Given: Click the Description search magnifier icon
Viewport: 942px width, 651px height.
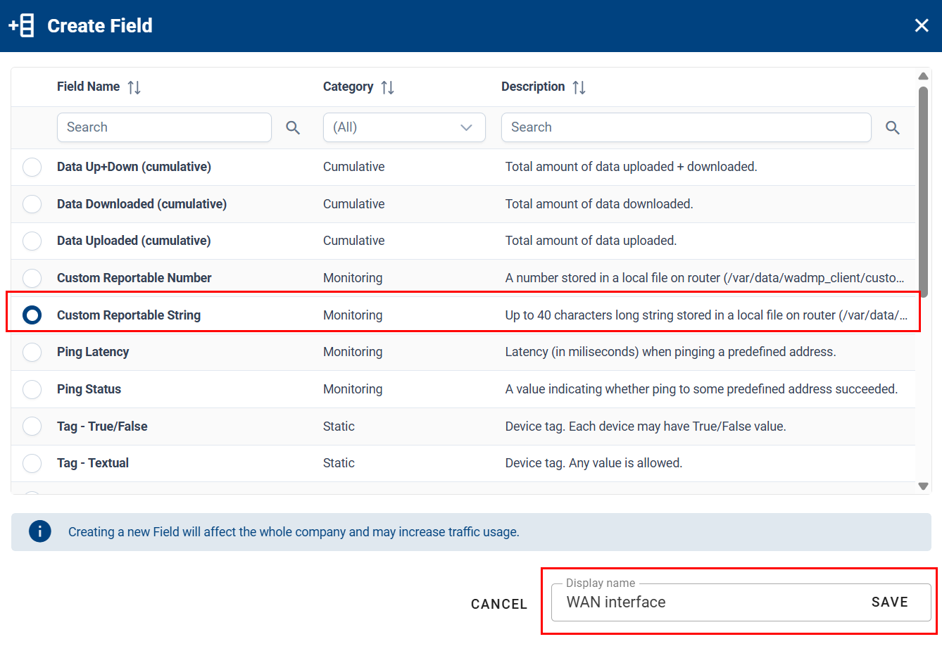Looking at the screenshot, I should pos(892,127).
